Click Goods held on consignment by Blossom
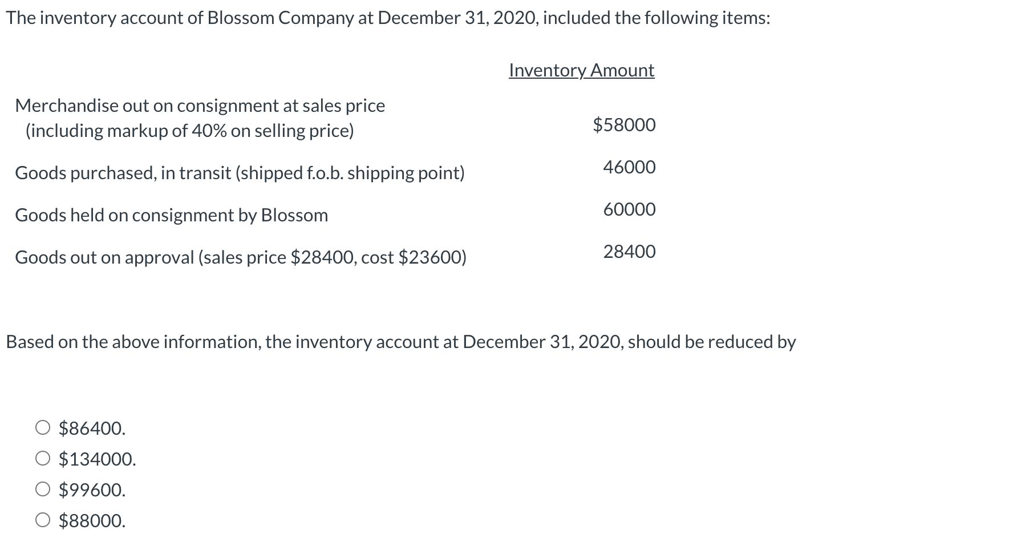Viewport: 1021px width, 558px height. point(172,215)
